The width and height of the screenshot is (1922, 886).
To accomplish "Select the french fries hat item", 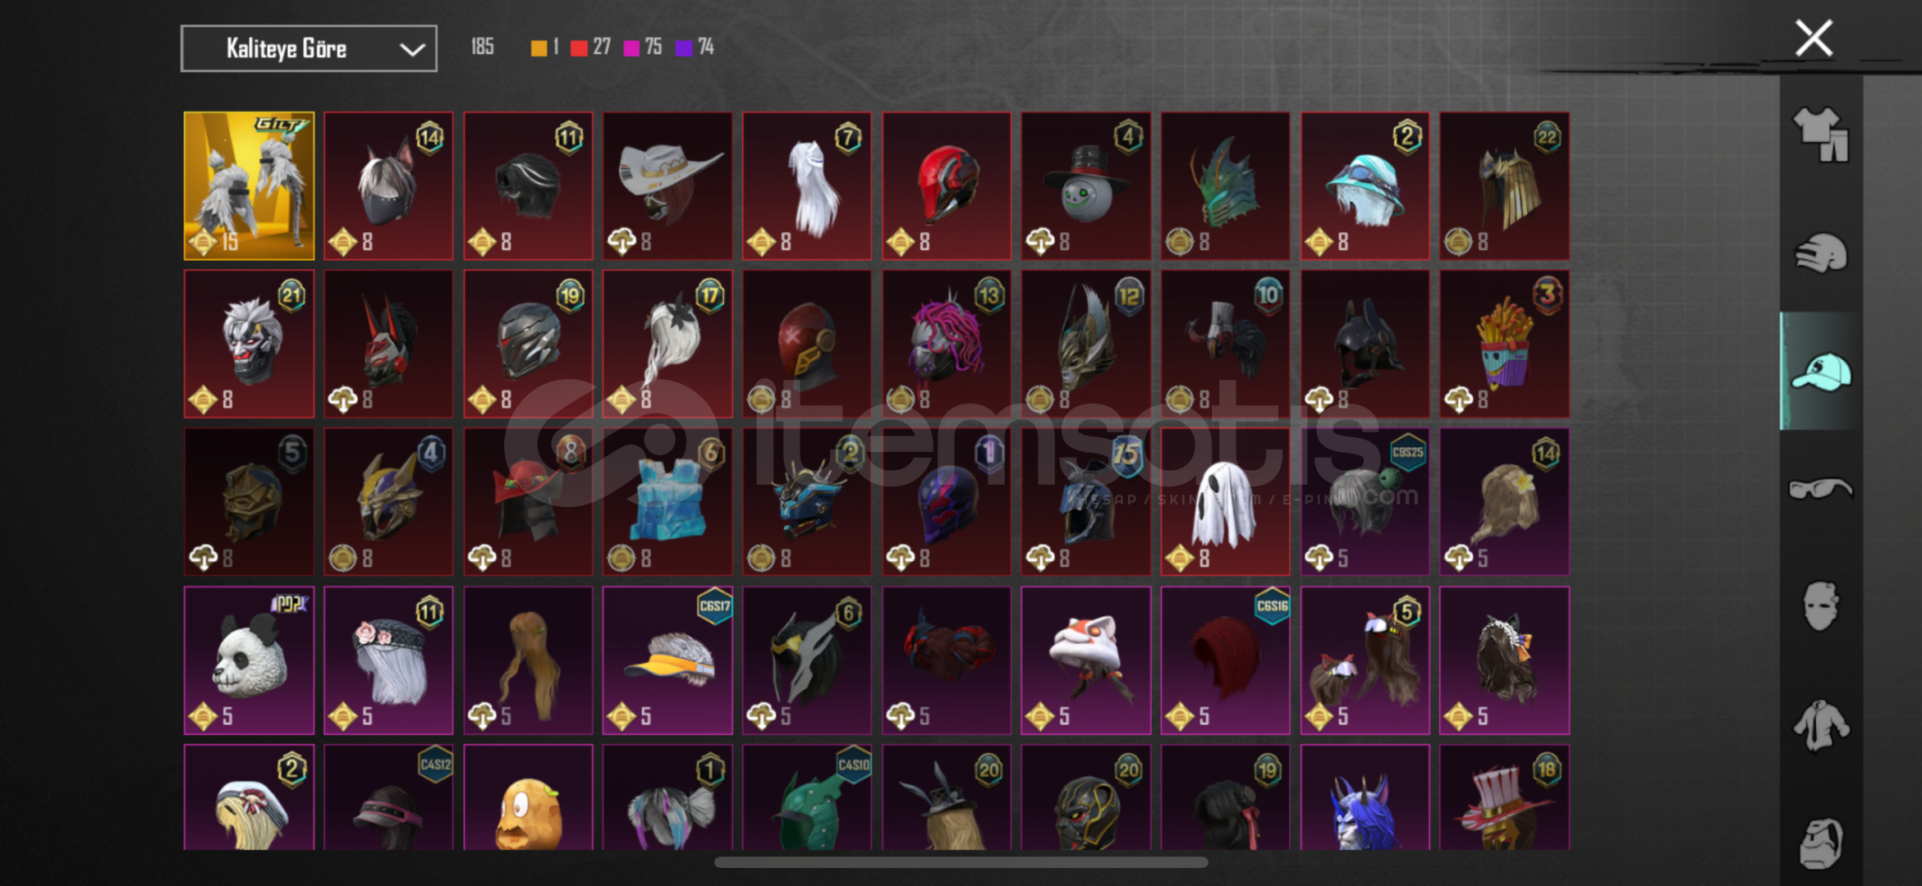I will (x=1504, y=345).
